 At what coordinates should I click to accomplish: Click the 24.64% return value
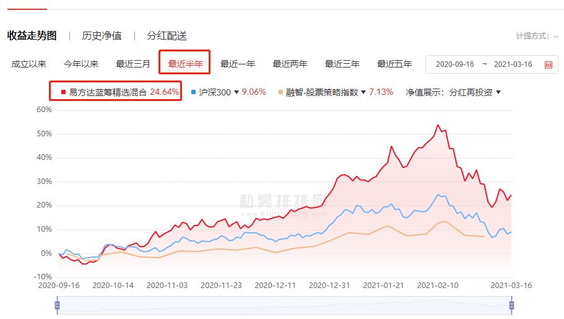(165, 92)
